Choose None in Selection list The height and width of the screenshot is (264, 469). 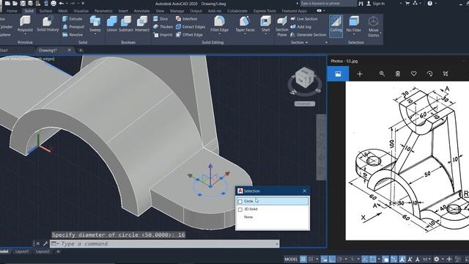pos(248,217)
